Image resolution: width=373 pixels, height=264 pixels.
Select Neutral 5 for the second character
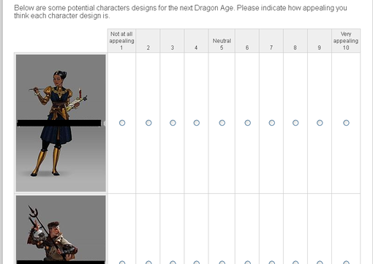pyautogui.click(x=222, y=263)
